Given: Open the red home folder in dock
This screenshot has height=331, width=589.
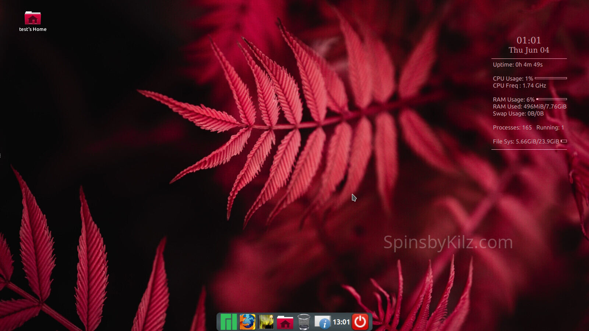Looking at the screenshot, I should 285,322.
